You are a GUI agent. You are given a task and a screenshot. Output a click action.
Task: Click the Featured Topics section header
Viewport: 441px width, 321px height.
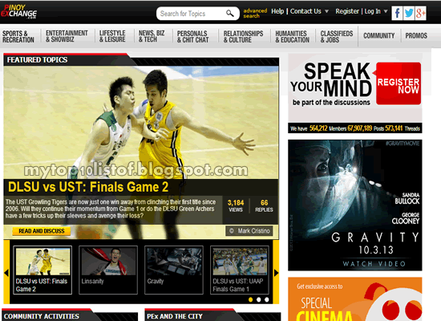point(37,59)
